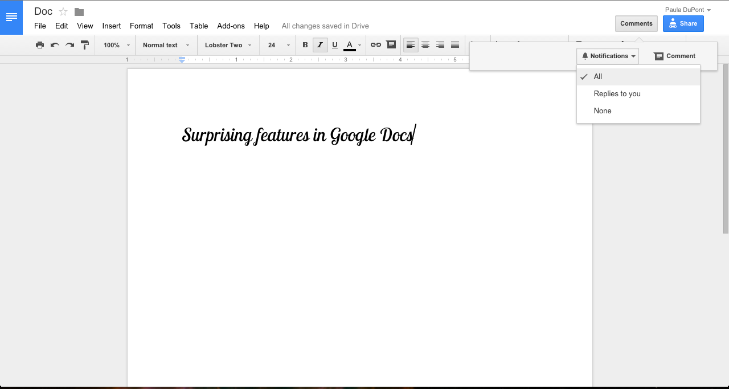Toggle bold formatting

click(305, 45)
